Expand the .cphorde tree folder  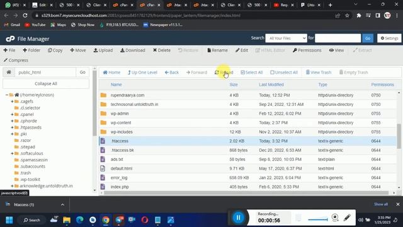12,121
